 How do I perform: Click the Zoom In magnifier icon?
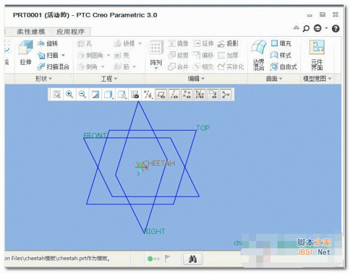click(x=69, y=94)
